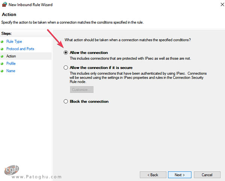Click the Next button
The height and width of the screenshot is (181, 225).
click(180, 175)
